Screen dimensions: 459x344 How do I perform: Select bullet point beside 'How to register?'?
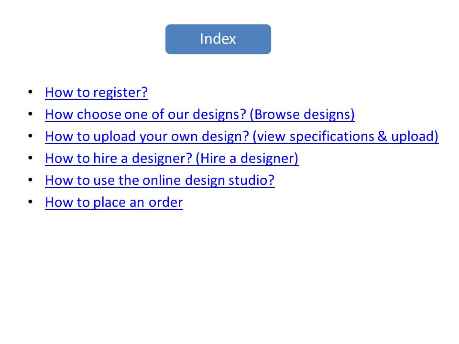click(31, 92)
